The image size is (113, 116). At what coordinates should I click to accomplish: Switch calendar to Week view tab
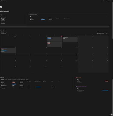click(x=6, y=32)
